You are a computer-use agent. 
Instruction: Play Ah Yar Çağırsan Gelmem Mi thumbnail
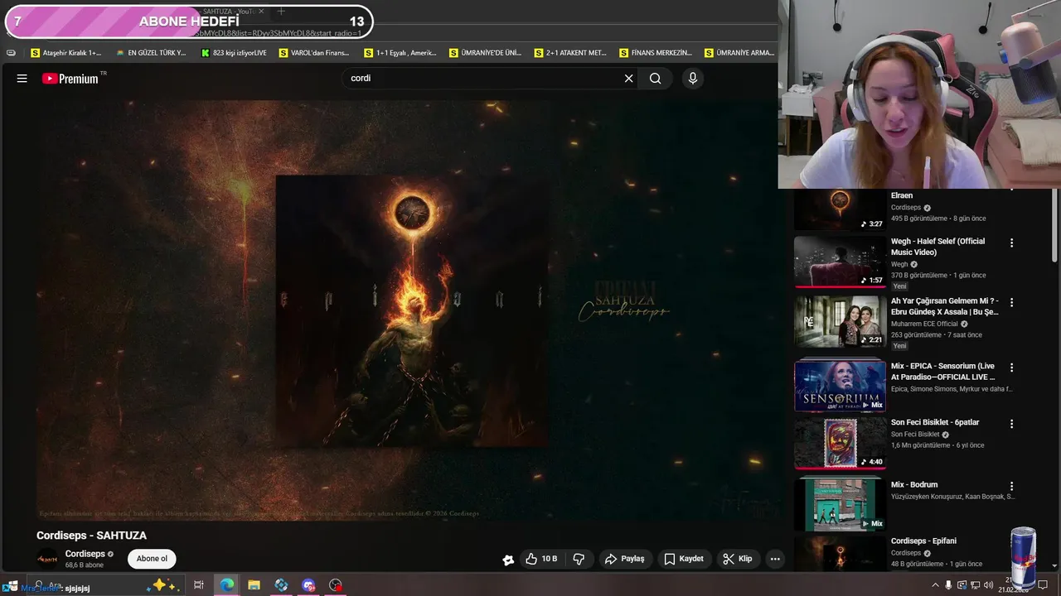(x=840, y=322)
